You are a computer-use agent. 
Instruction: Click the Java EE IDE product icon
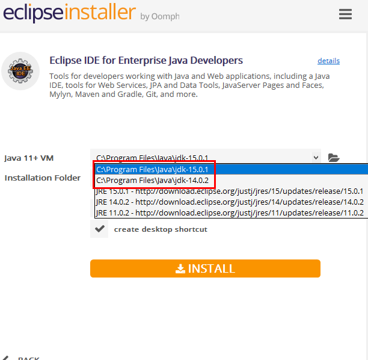click(20, 71)
